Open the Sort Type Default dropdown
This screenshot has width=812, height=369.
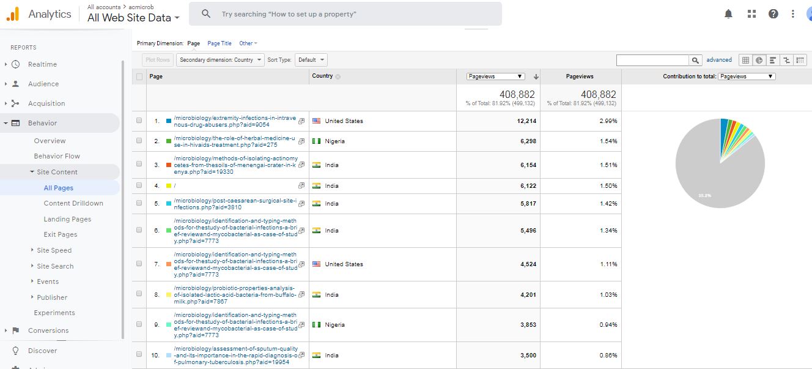tap(311, 60)
